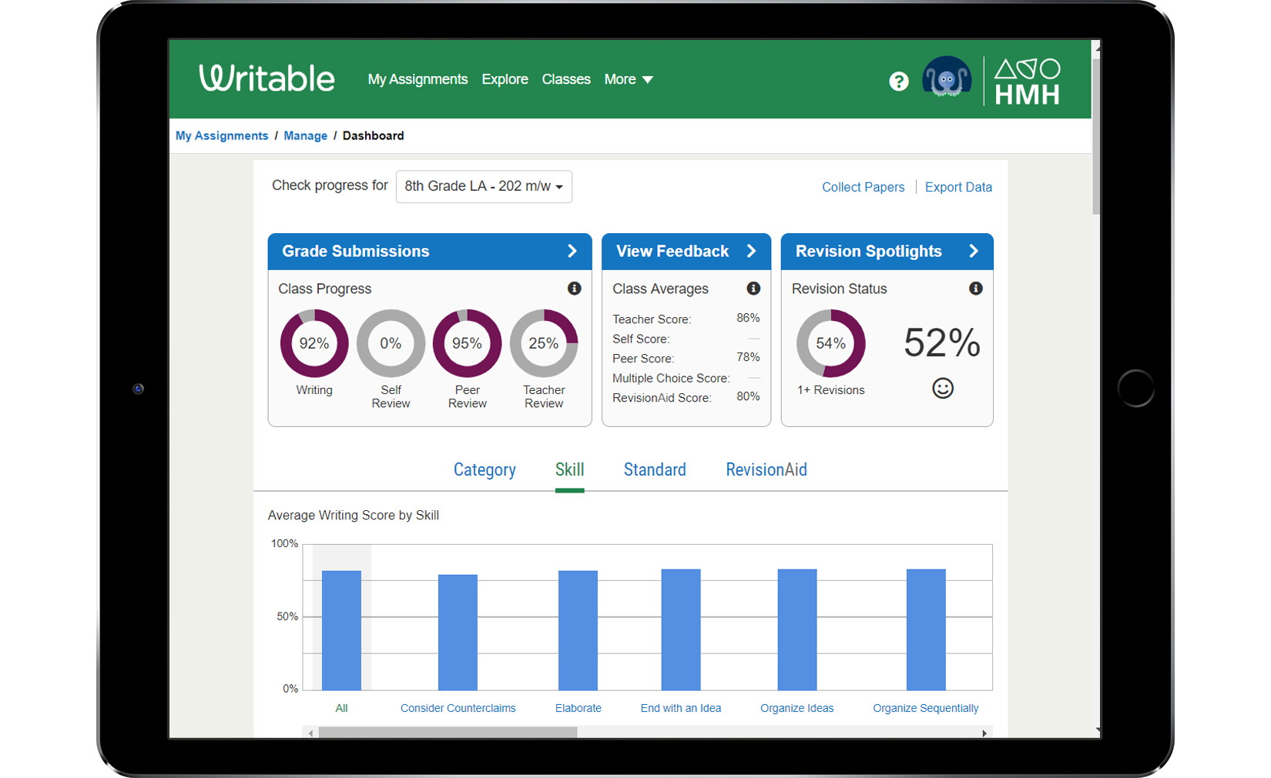The image size is (1271, 778).
Task: Click the Export Data link
Action: click(x=958, y=187)
